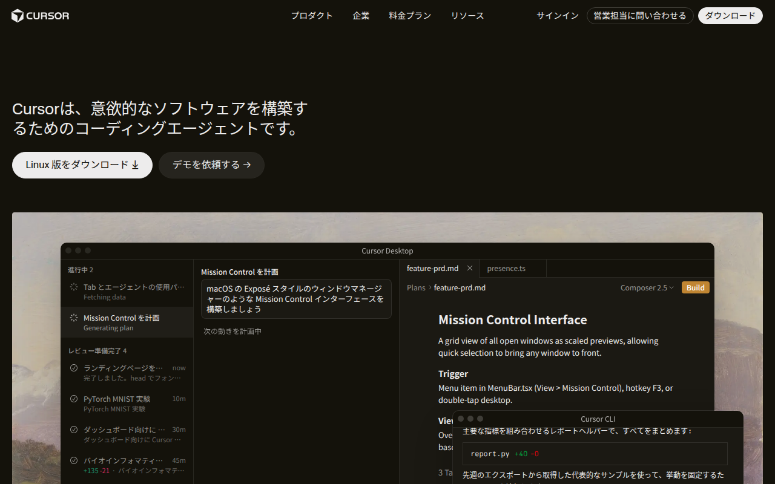
Task: Click the 次の動きを計画中 status text
Action: tap(232, 332)
